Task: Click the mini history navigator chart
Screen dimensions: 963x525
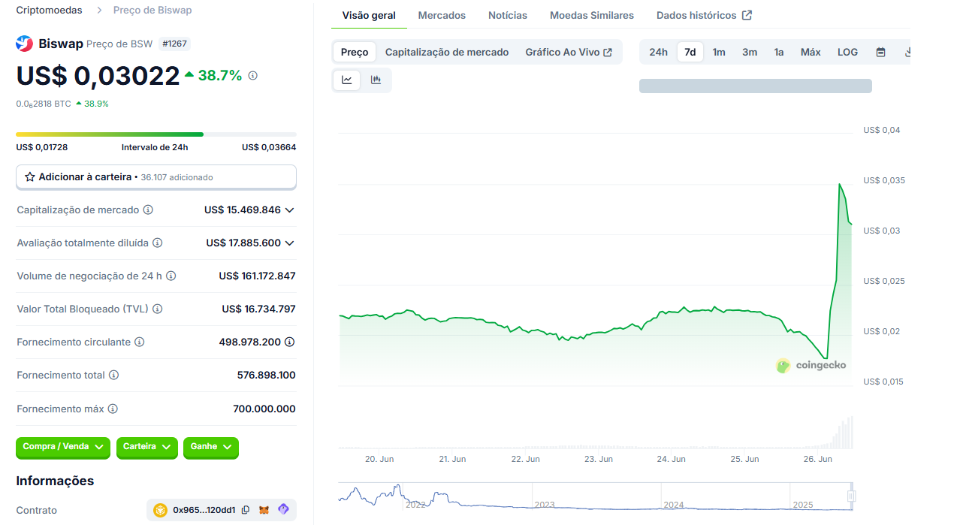Action: point(595,496)
